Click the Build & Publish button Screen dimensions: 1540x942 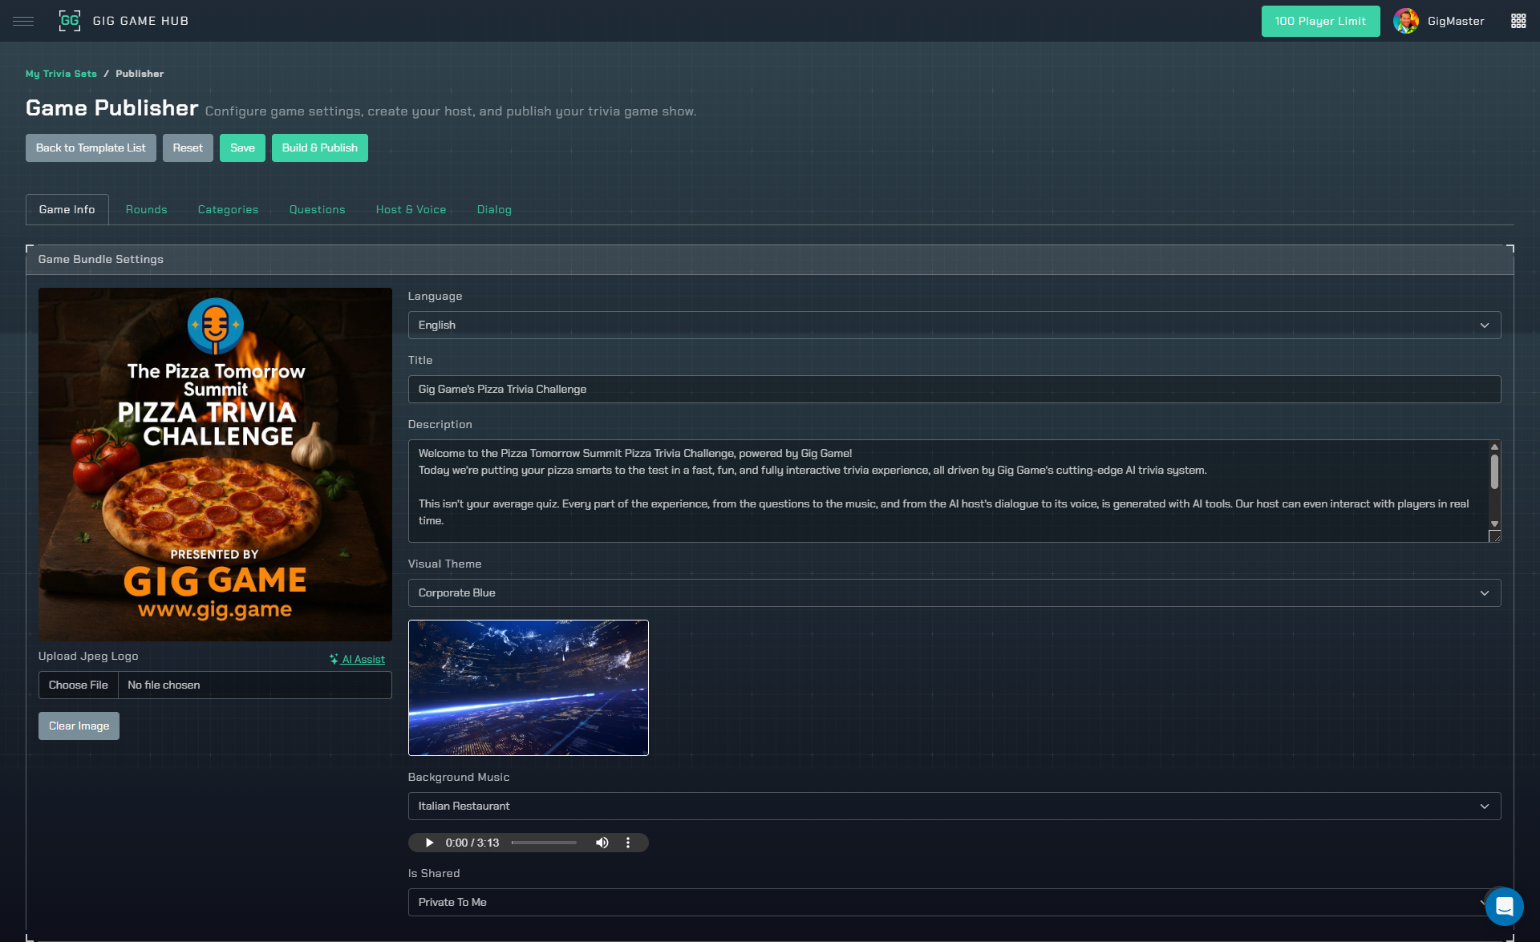pyautogui.click(x=319, y=148)
